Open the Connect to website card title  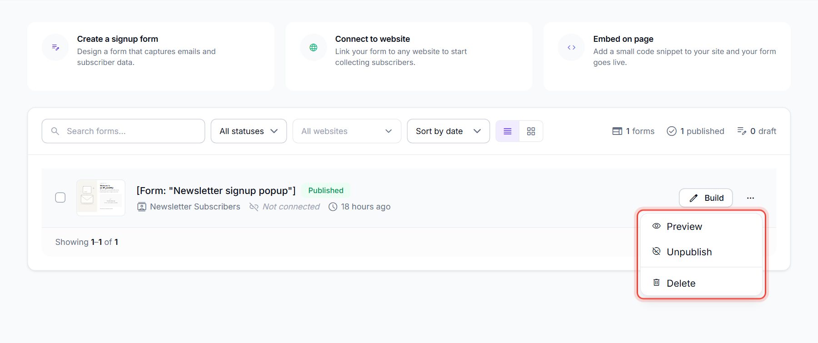coord(373,39)
